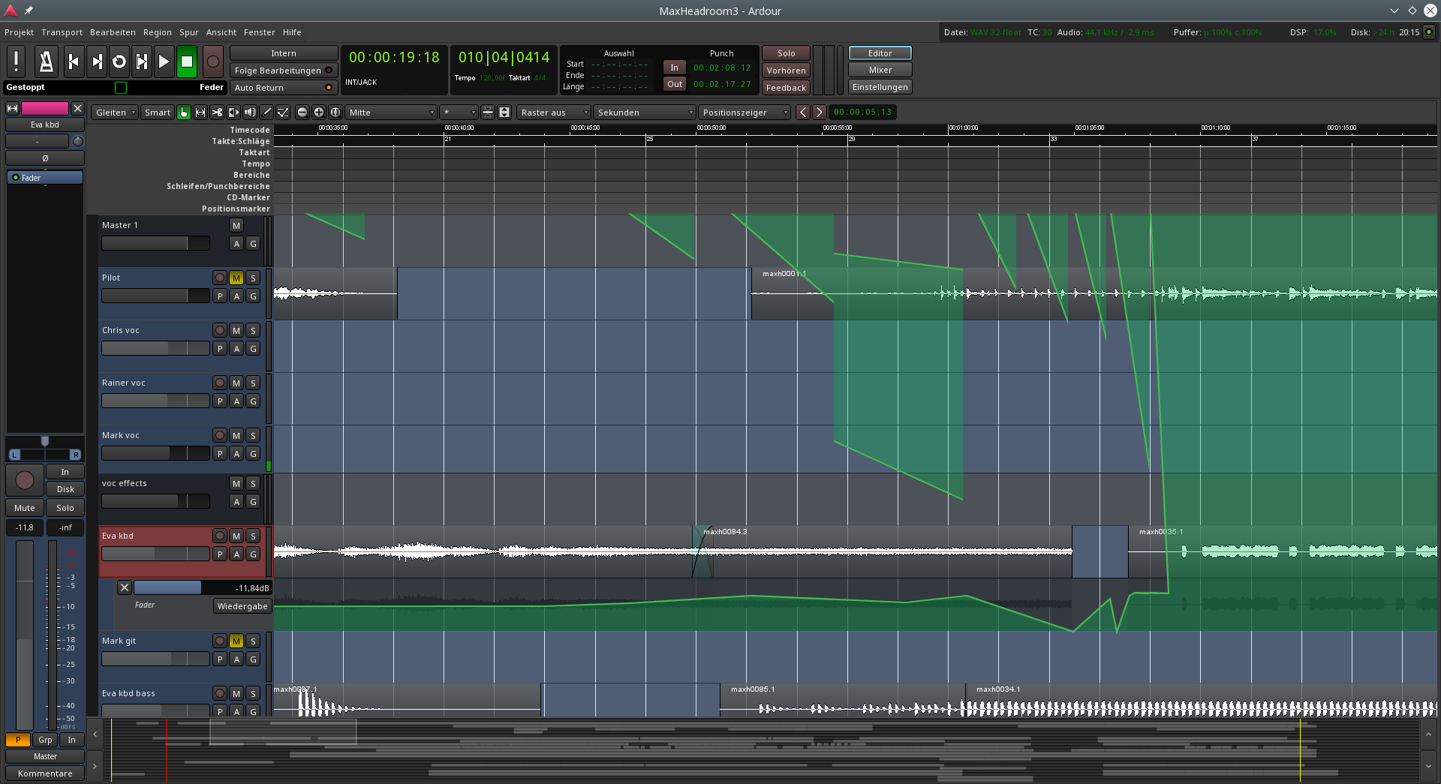
Task: Open the Spur menu
Action: click(188, 32)
